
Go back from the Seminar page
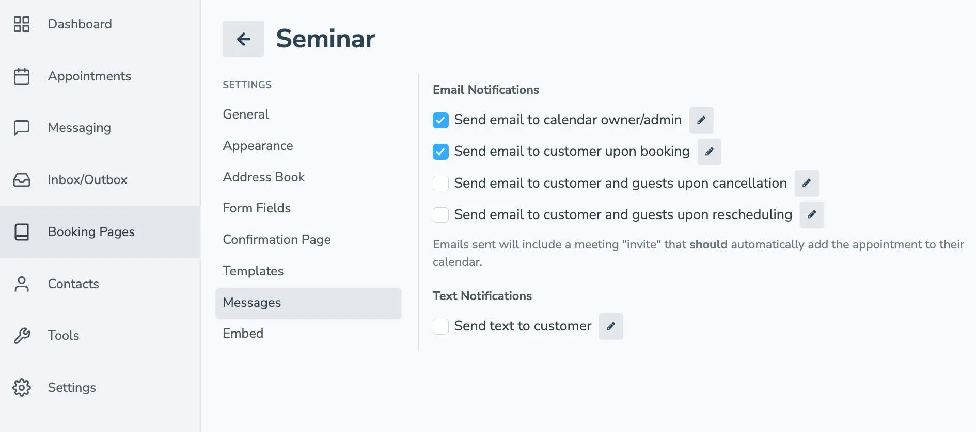coord(243,39)
